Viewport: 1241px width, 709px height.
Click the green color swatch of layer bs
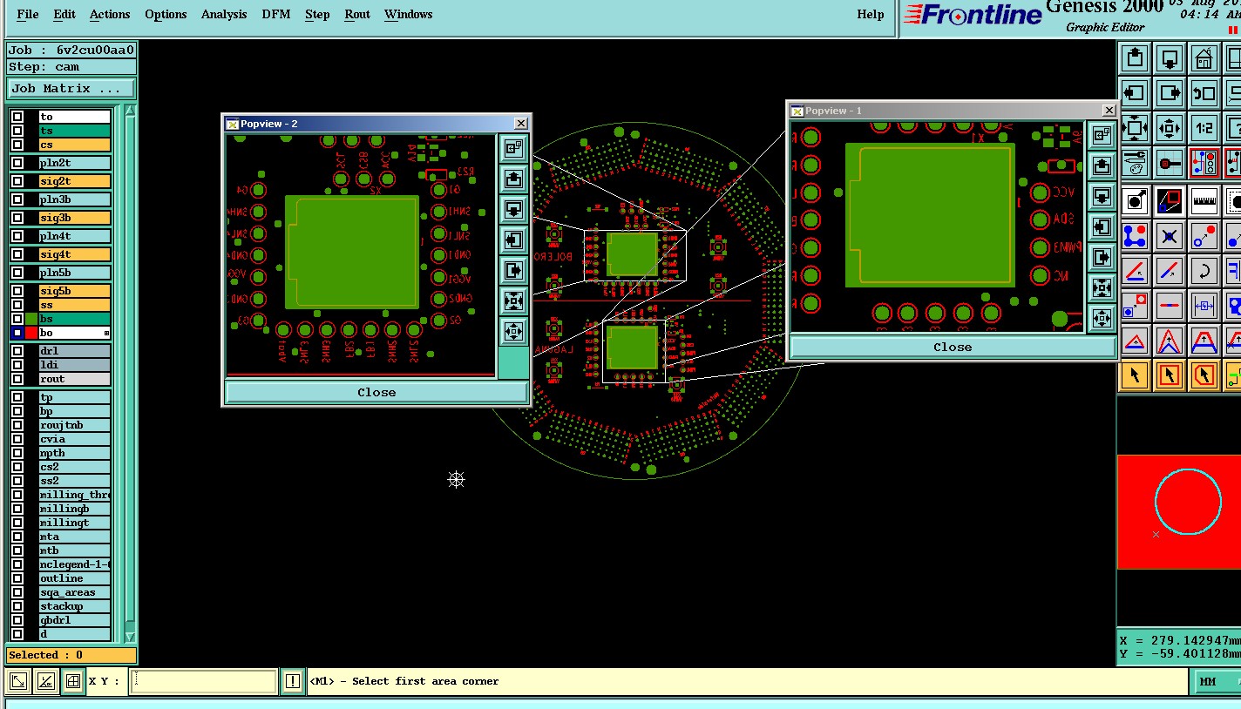tap(31, 319)
